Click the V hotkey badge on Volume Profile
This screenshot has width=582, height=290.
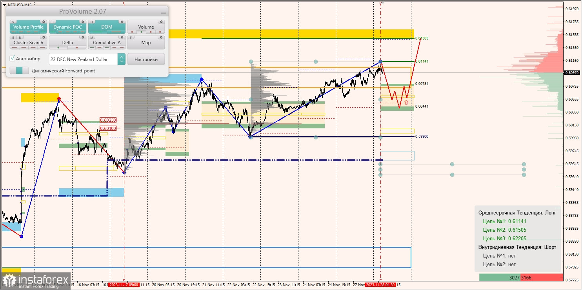14,22
